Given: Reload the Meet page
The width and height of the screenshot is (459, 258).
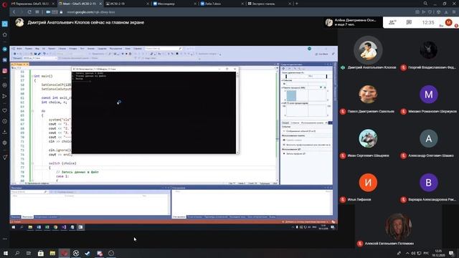Looking at the screenshot, I should coord(29,12).
